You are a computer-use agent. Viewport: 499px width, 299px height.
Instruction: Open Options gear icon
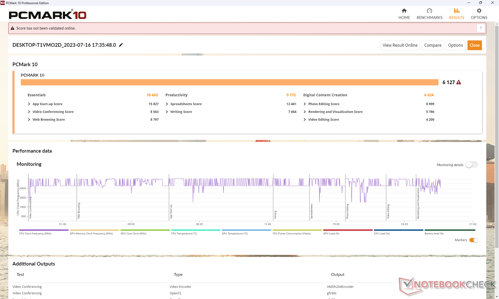click(x=479, y=11)
